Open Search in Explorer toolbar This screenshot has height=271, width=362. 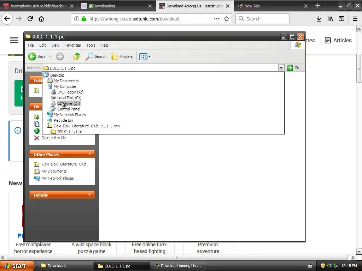point(96,56)
